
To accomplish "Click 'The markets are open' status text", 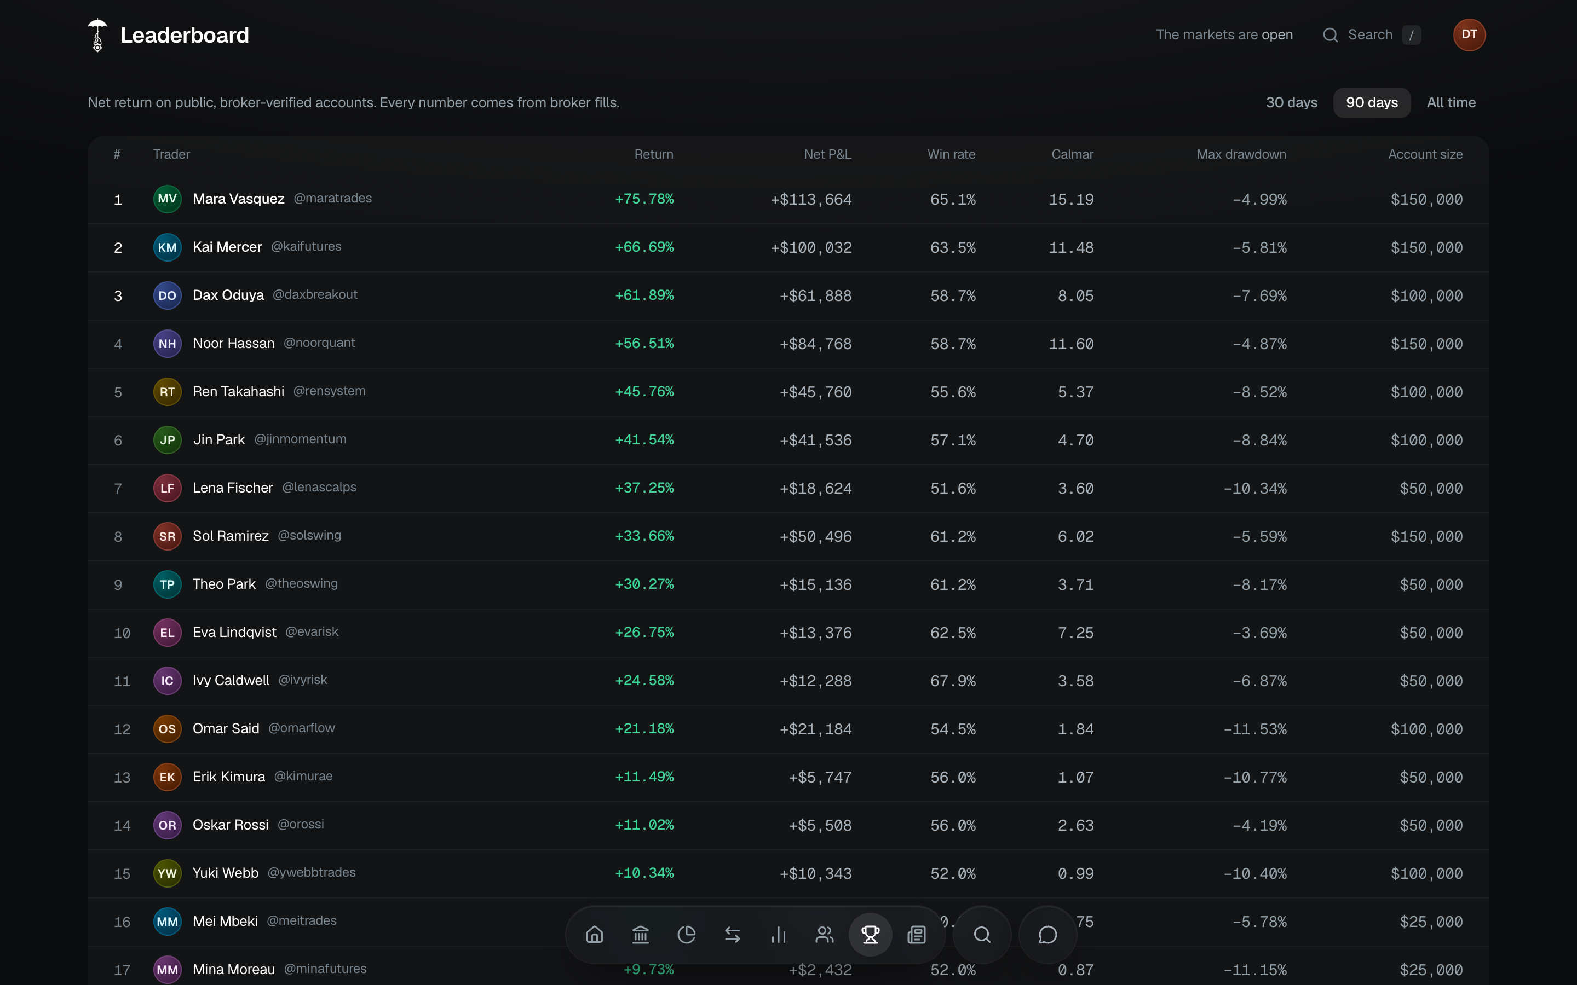I will 1224,35.
